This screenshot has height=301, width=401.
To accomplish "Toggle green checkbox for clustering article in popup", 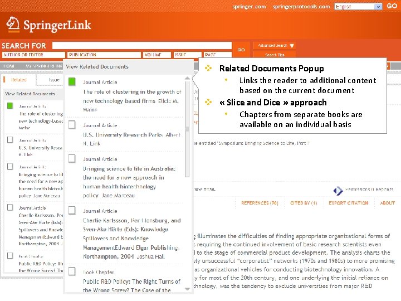I will tap(72, 81).
